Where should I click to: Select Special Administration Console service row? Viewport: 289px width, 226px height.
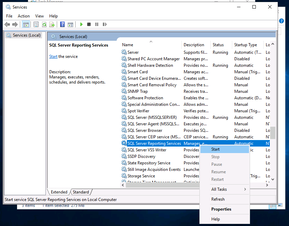[195, 104]
